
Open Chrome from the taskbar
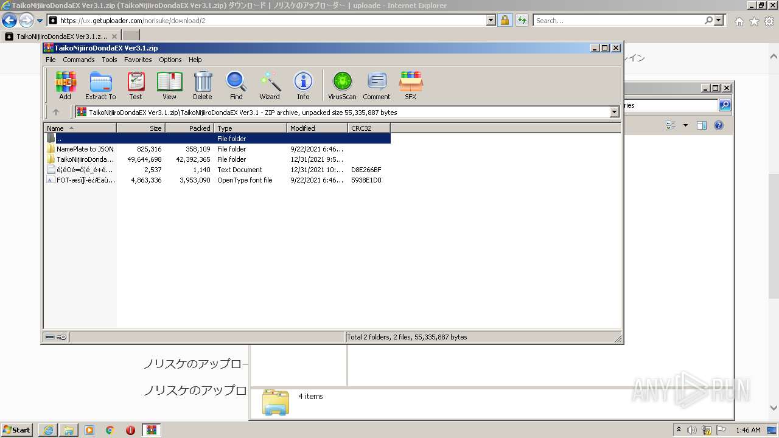110,430
